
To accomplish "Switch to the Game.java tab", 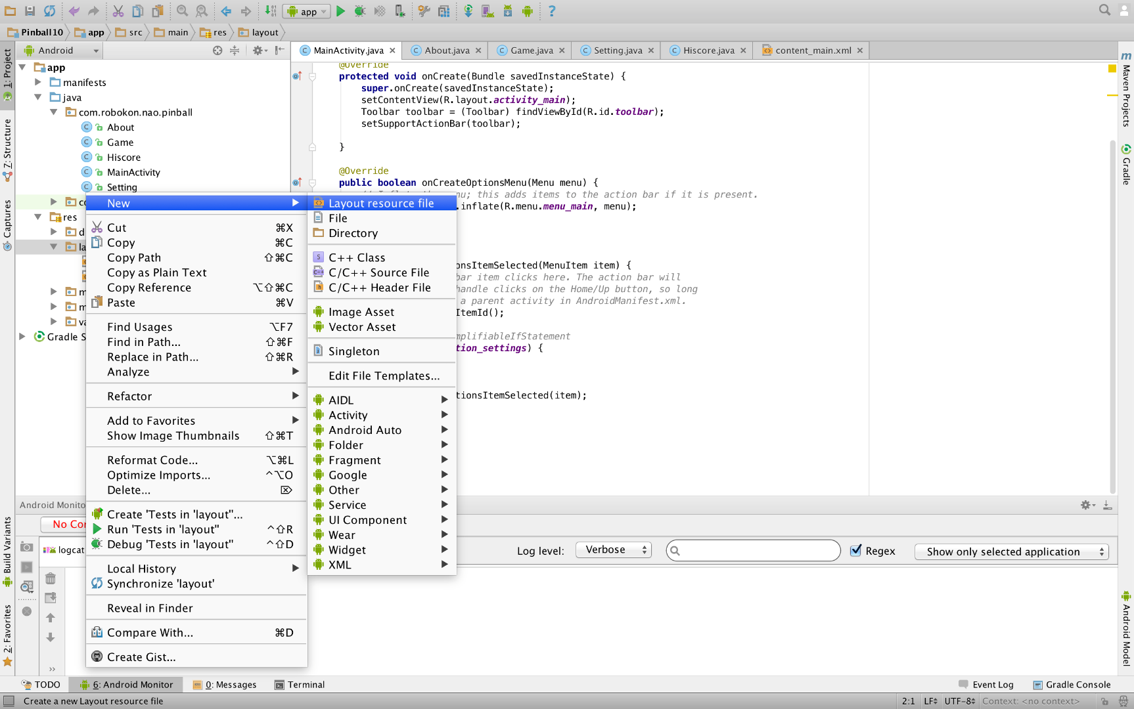I will pyautogui.click(x=531, y=51).
